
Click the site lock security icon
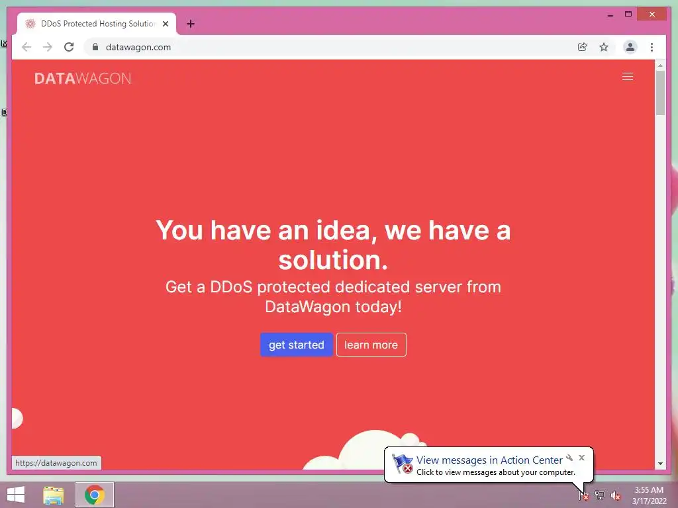(95, 47)
